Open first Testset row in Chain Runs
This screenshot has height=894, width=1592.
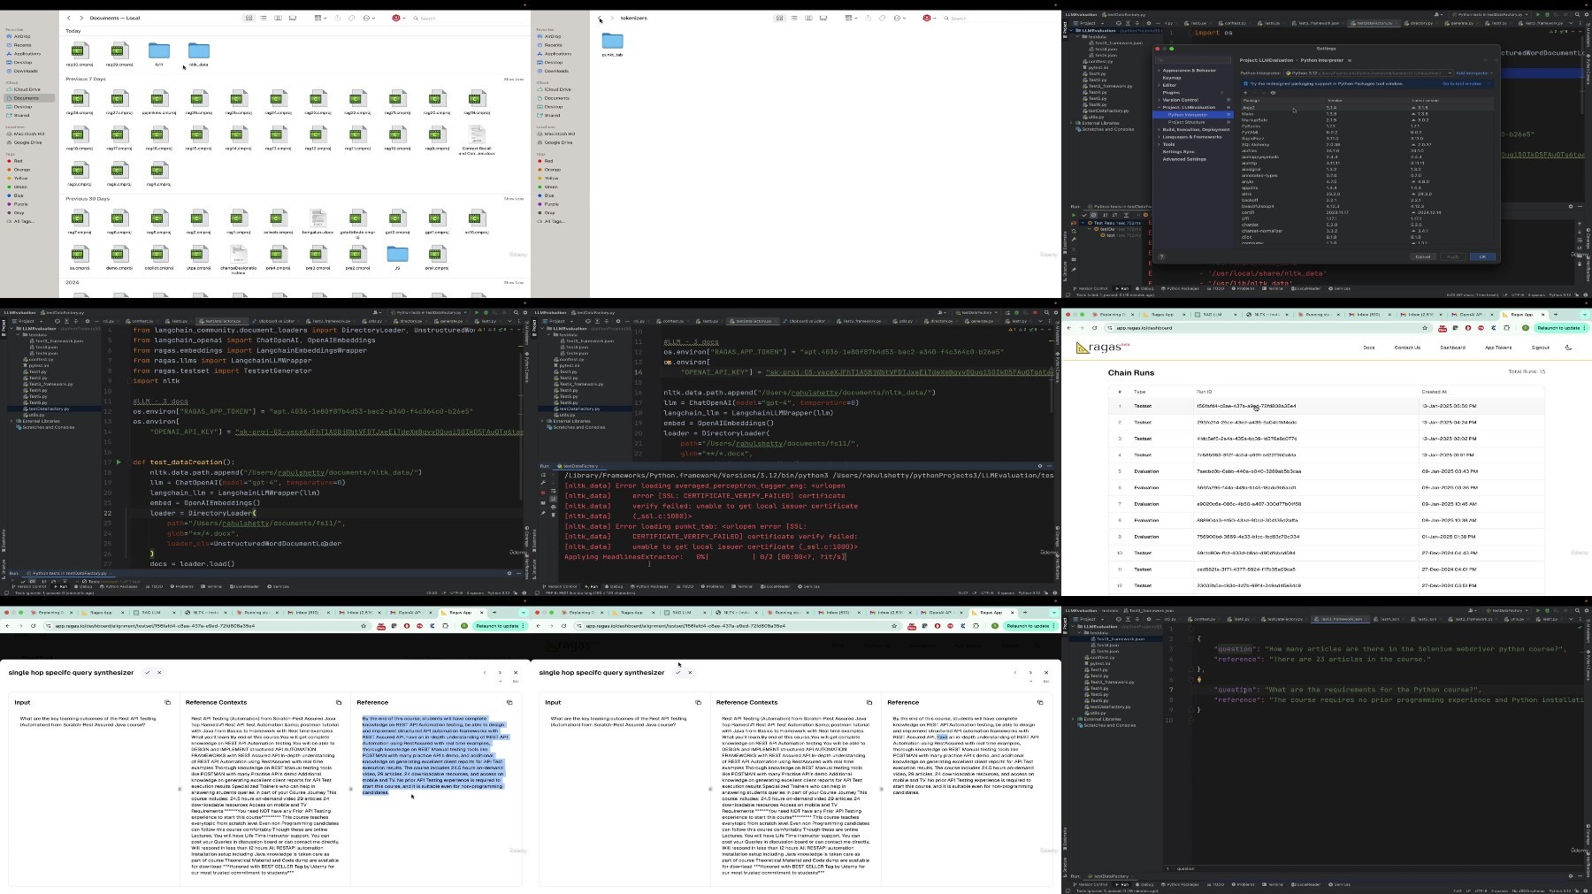(1327, 406)
